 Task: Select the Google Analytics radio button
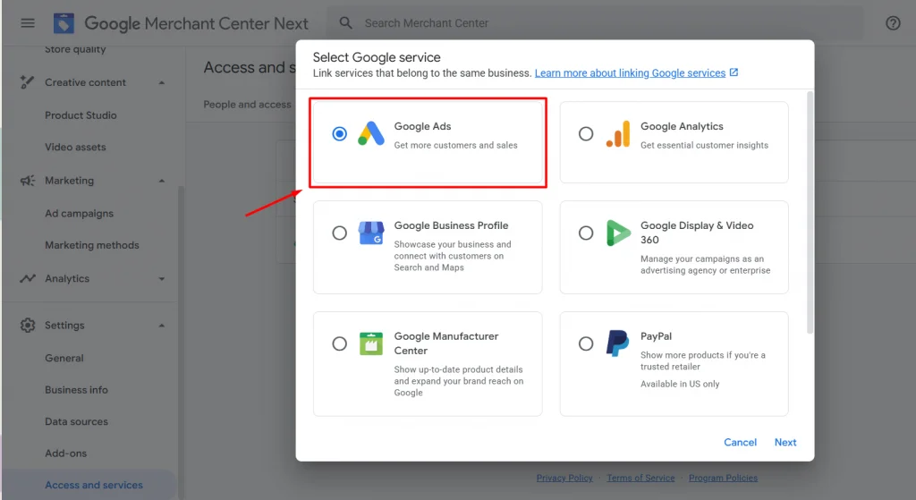point(586,134)
